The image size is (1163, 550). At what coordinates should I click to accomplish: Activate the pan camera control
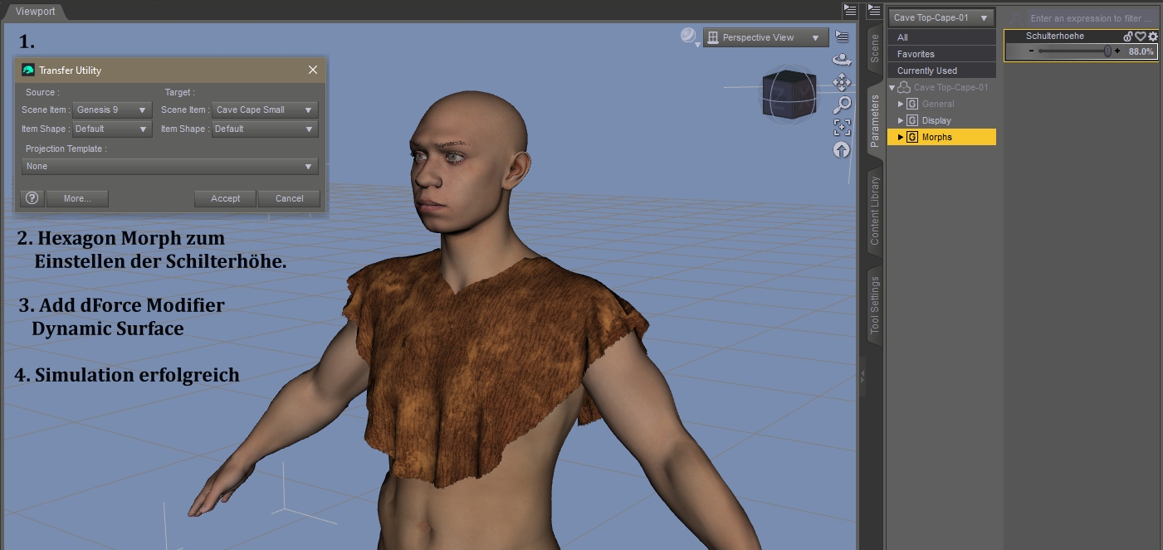842,82
